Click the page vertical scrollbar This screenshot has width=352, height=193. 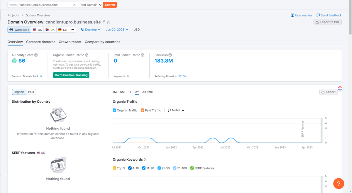(x=350, y=18)
